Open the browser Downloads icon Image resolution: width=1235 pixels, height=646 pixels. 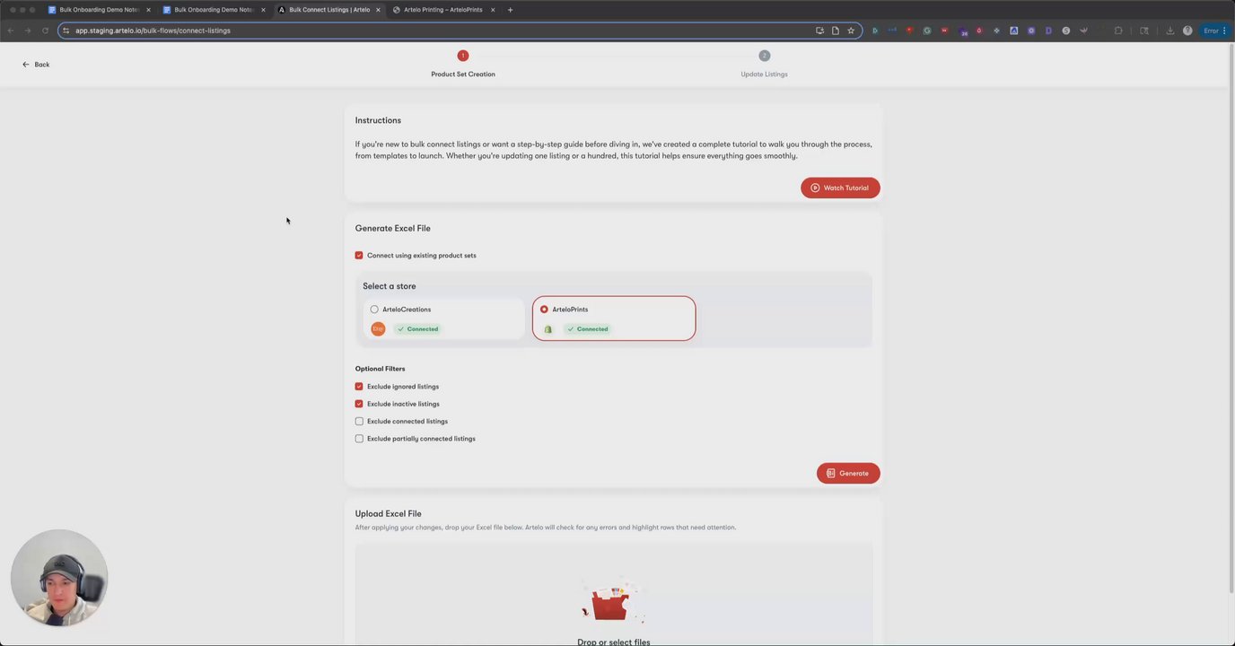[x=1170, y=31]
